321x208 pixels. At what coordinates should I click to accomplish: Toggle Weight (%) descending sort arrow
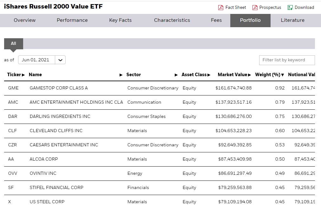[283, 75]
